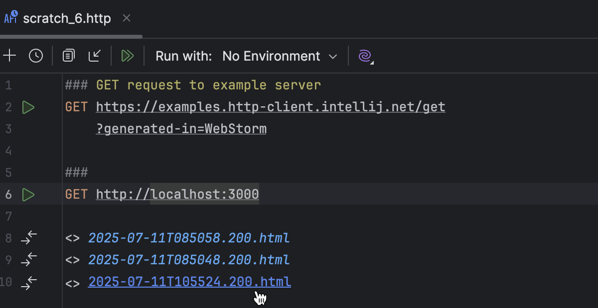Open request history via the clock icon
The width and height of the screenshot is (598, 308).
tap(35, 56)
